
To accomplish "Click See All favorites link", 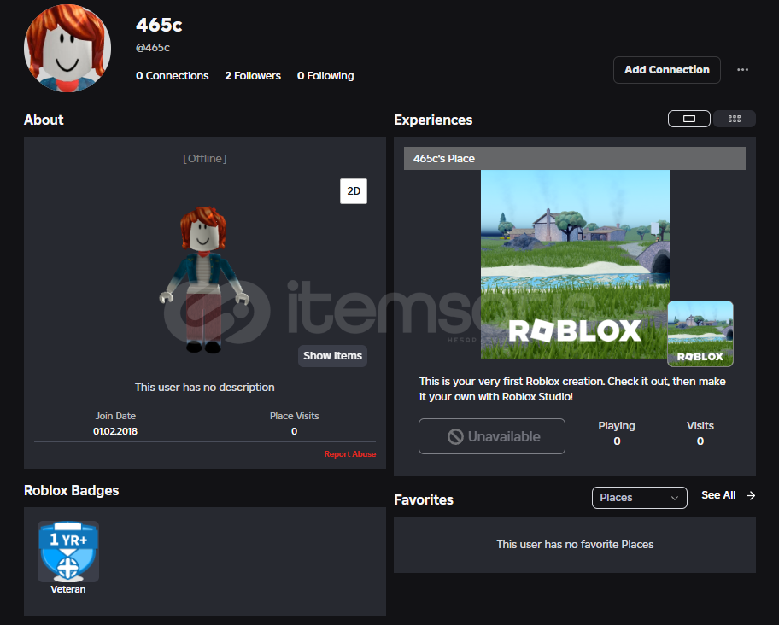I will coord(717,495).
